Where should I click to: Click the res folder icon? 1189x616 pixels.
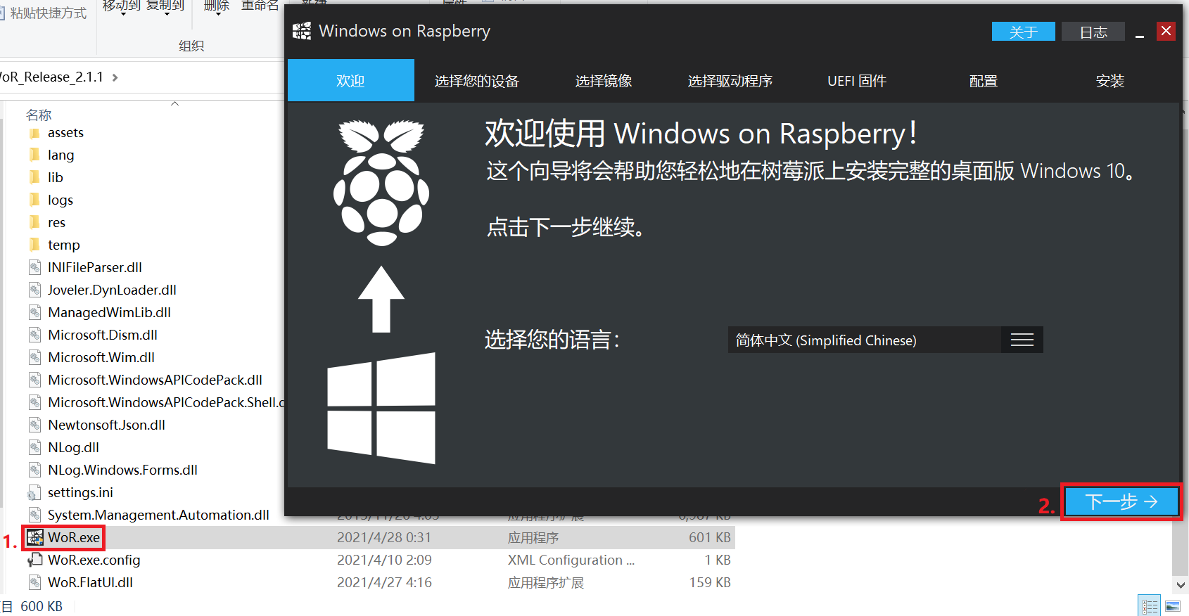pos(34,223)
